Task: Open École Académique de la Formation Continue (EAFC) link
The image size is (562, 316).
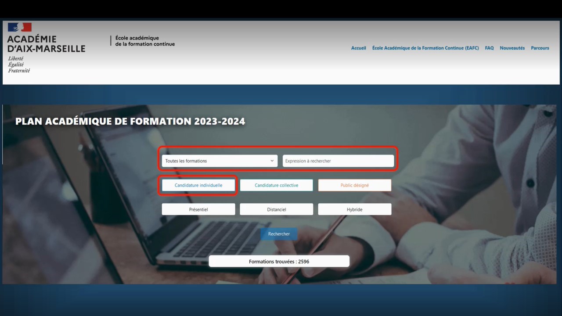Action: [x=425, y=48]
